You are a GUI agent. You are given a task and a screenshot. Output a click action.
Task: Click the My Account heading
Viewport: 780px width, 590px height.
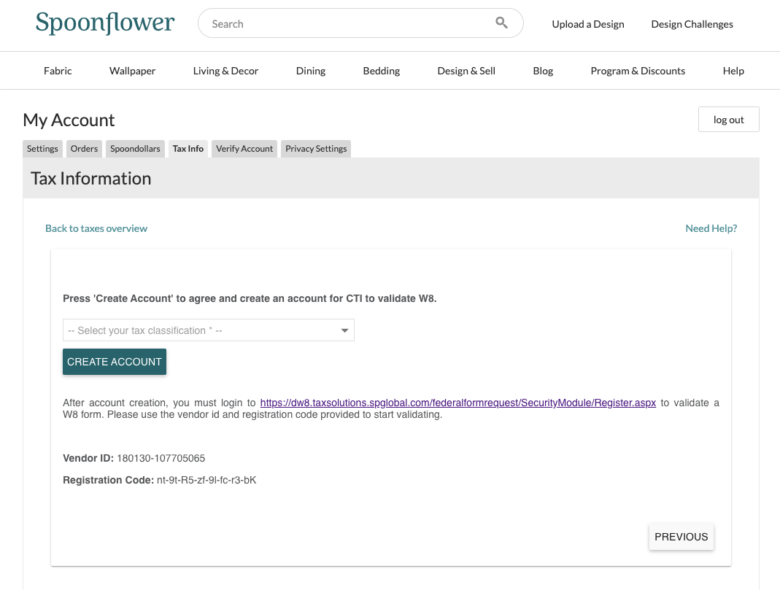pos(69,120)
